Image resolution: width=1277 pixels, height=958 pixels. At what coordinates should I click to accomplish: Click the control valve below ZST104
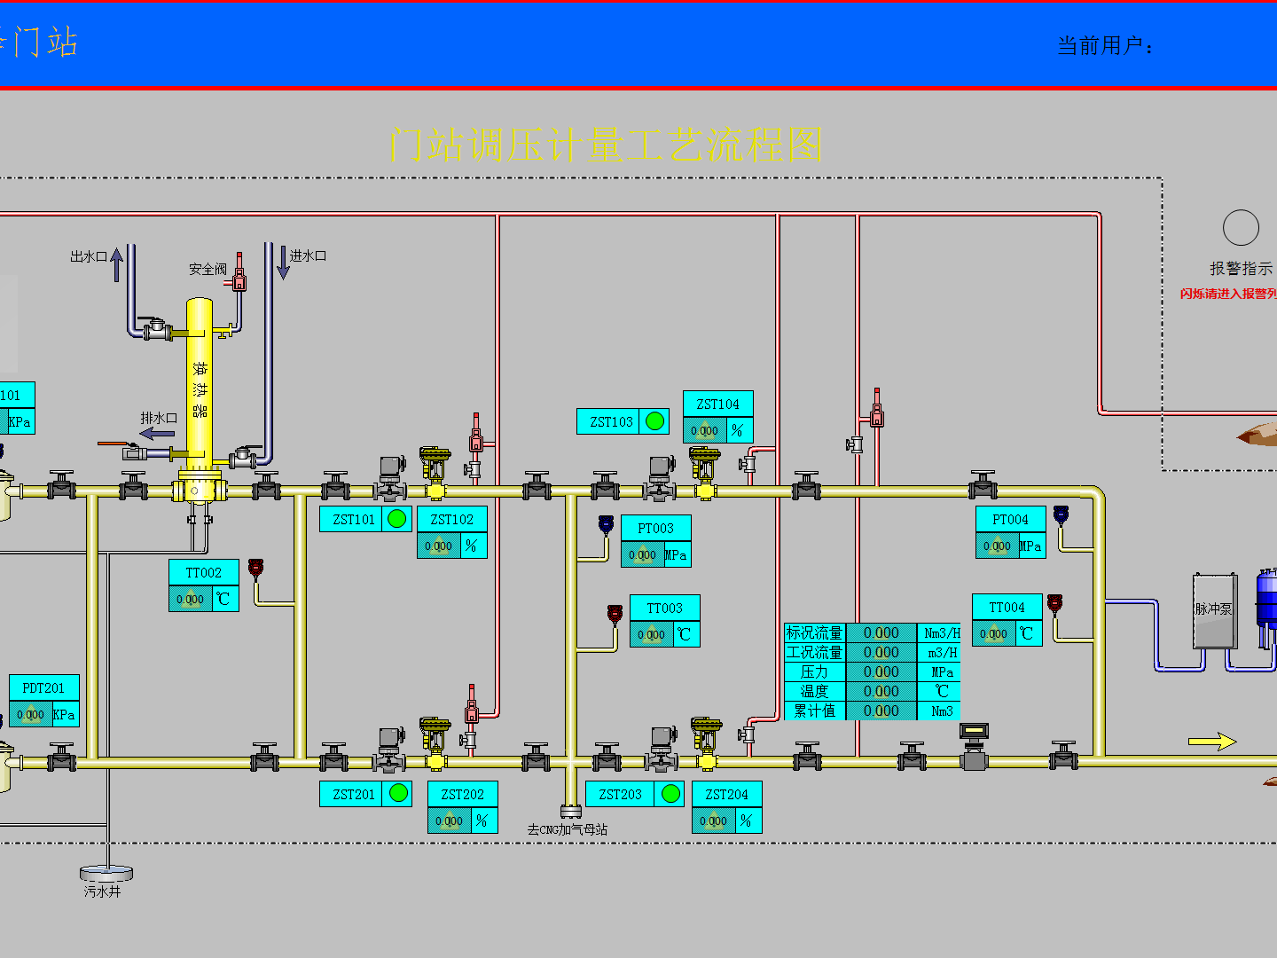click(705, 474)
